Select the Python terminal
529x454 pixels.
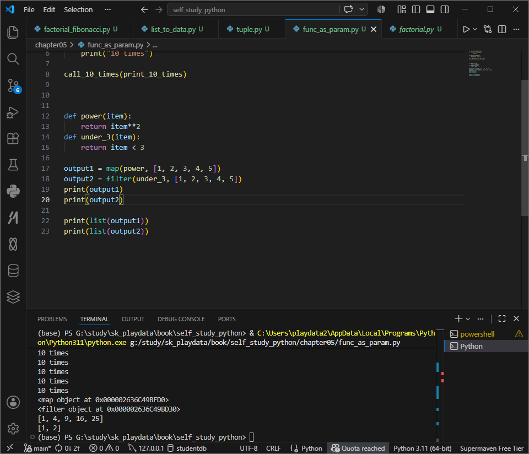[x=486, y=346]
